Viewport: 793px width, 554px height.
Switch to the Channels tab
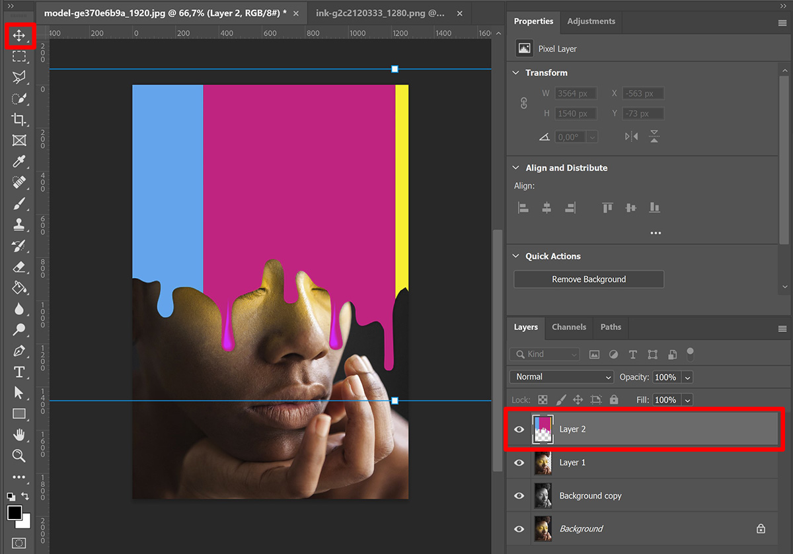pyautogui.click(x=568, y=327)
